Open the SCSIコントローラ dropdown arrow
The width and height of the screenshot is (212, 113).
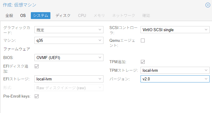point(206,30)
